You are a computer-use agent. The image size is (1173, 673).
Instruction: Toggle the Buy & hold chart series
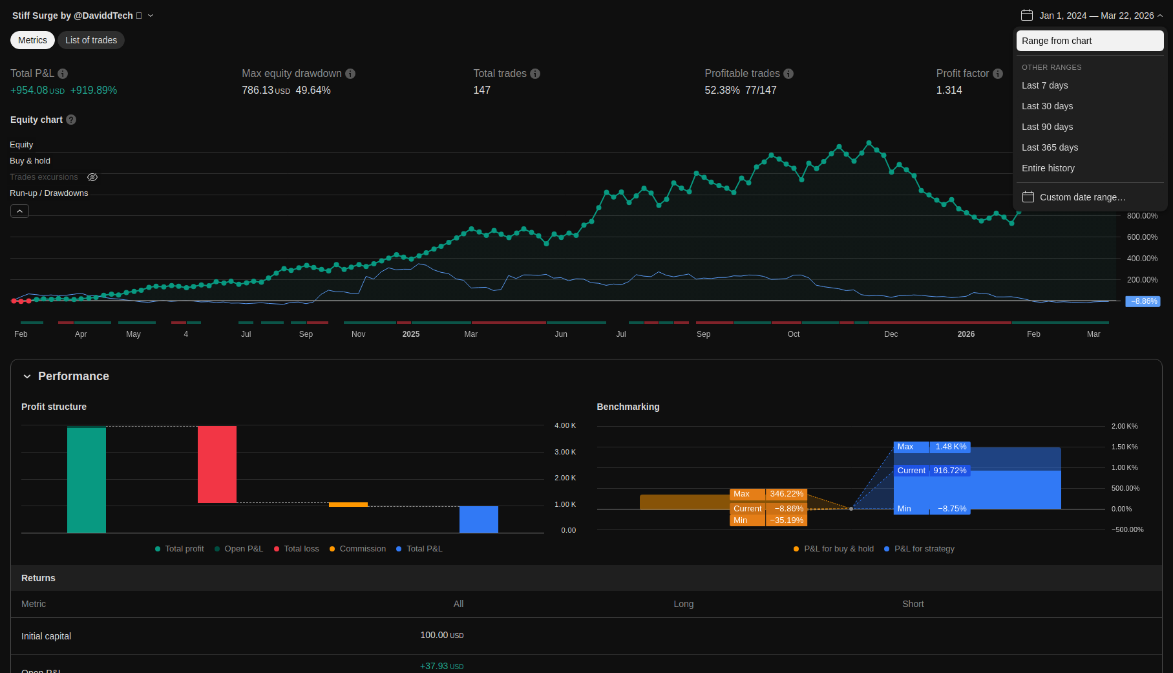click(30, 161)
